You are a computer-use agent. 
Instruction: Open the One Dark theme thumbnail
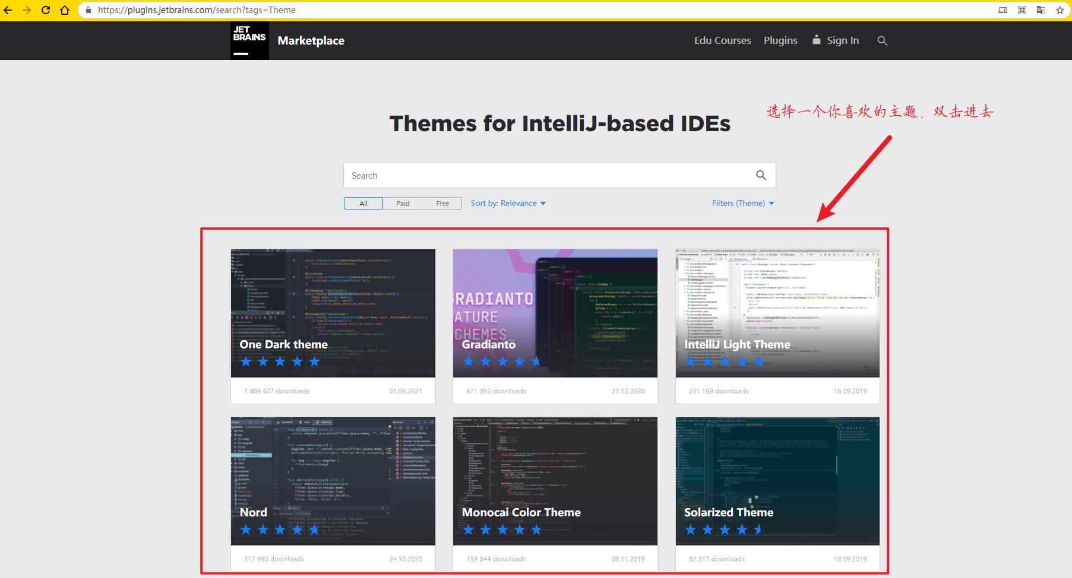(333, 313)
